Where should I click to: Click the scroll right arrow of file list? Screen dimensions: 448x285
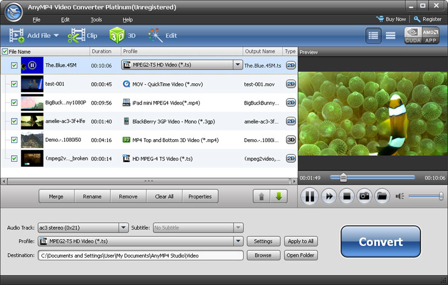pyautogui.click(x=294, y=181)
